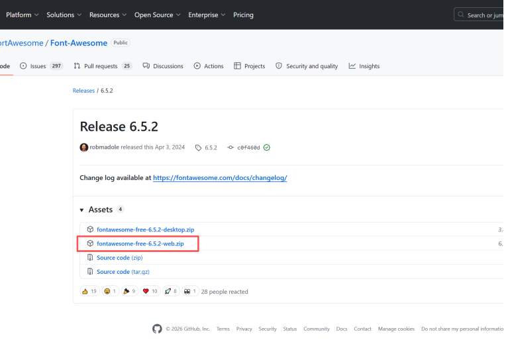Open the Security footer link
This screenshot has height=340, width=510.
pyautogui.click(x=268, y=329)
